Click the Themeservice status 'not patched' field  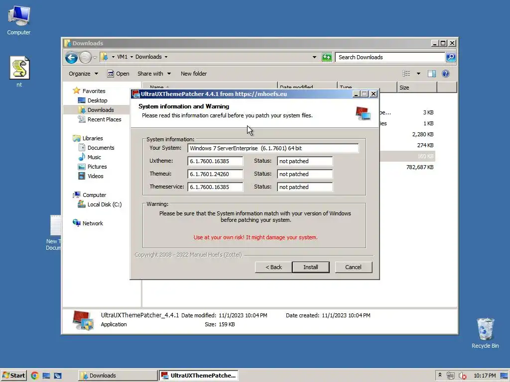(x=305, y=187)
